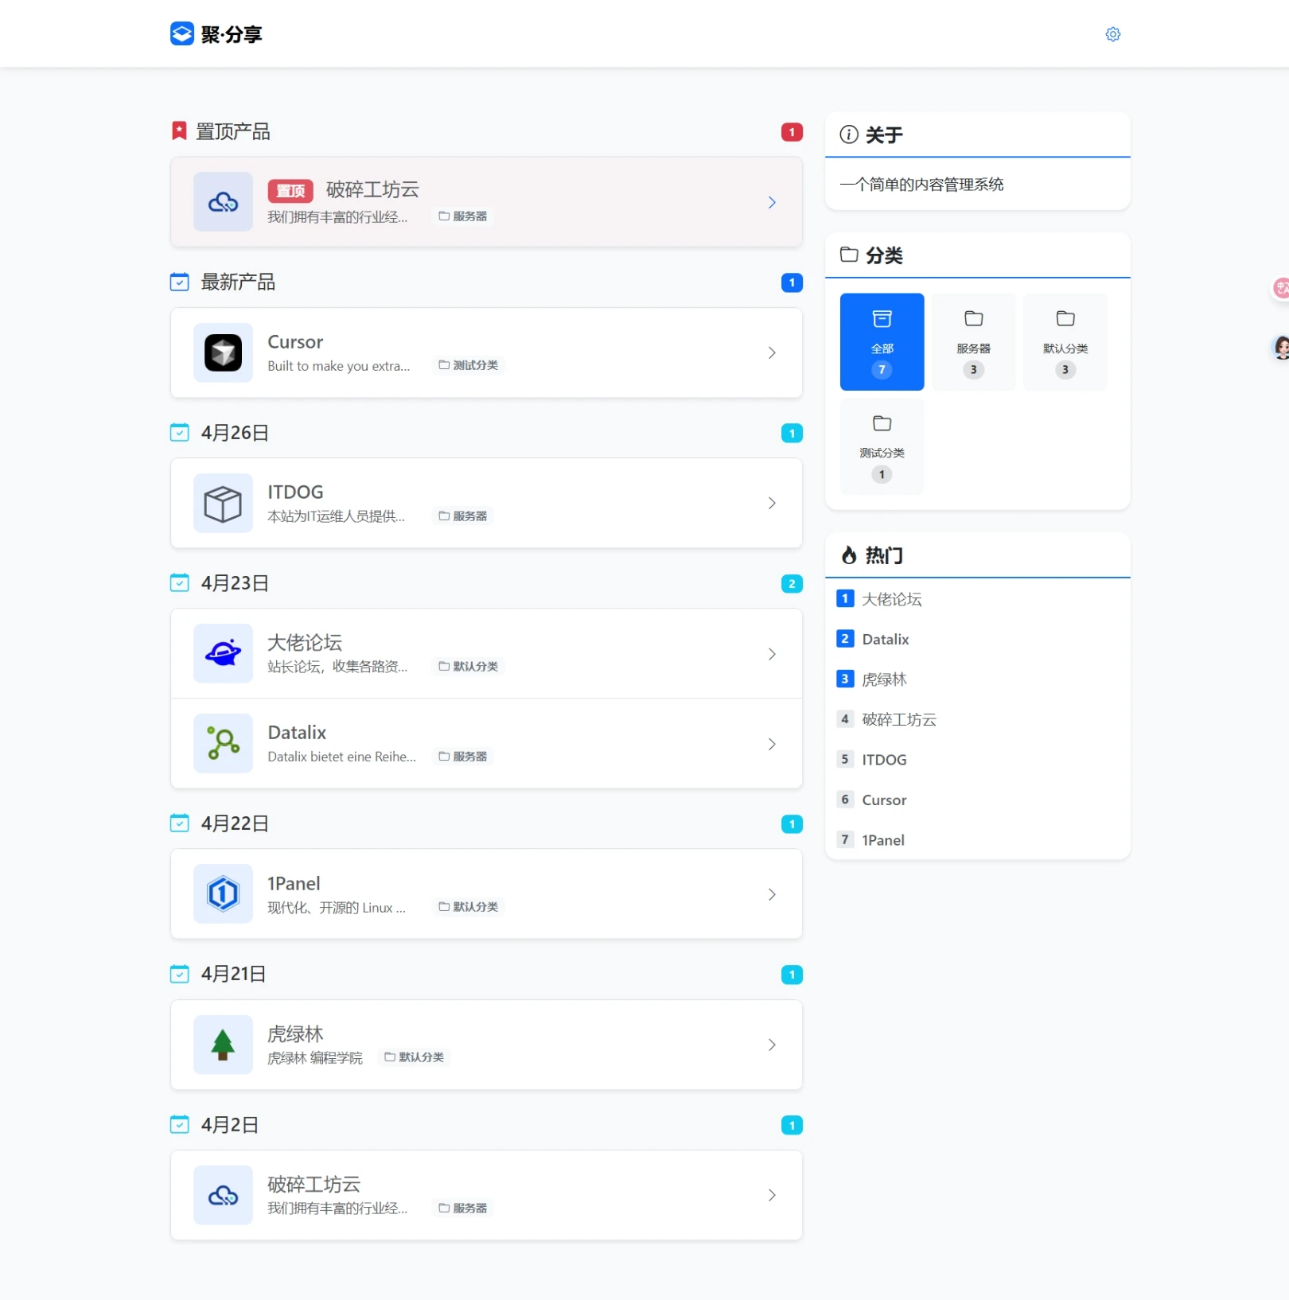Open Datalix entry via its chevron arrow
This screenshot has height=1300, width=1289.
(x=772, y=744)
